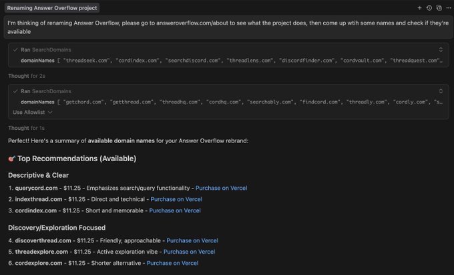Click the checkmark on second SearchDomains run
Image resolution: width=454 pixels, height=275 pixels.
click(x=15, y=91)
